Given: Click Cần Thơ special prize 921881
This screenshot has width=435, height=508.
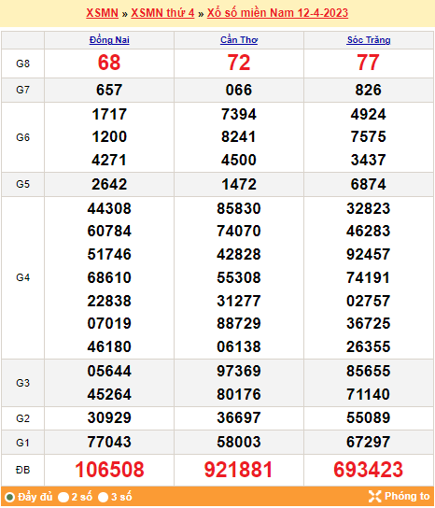Looking at the screenshot, I should pyautogui.click(x=239, y=470).
